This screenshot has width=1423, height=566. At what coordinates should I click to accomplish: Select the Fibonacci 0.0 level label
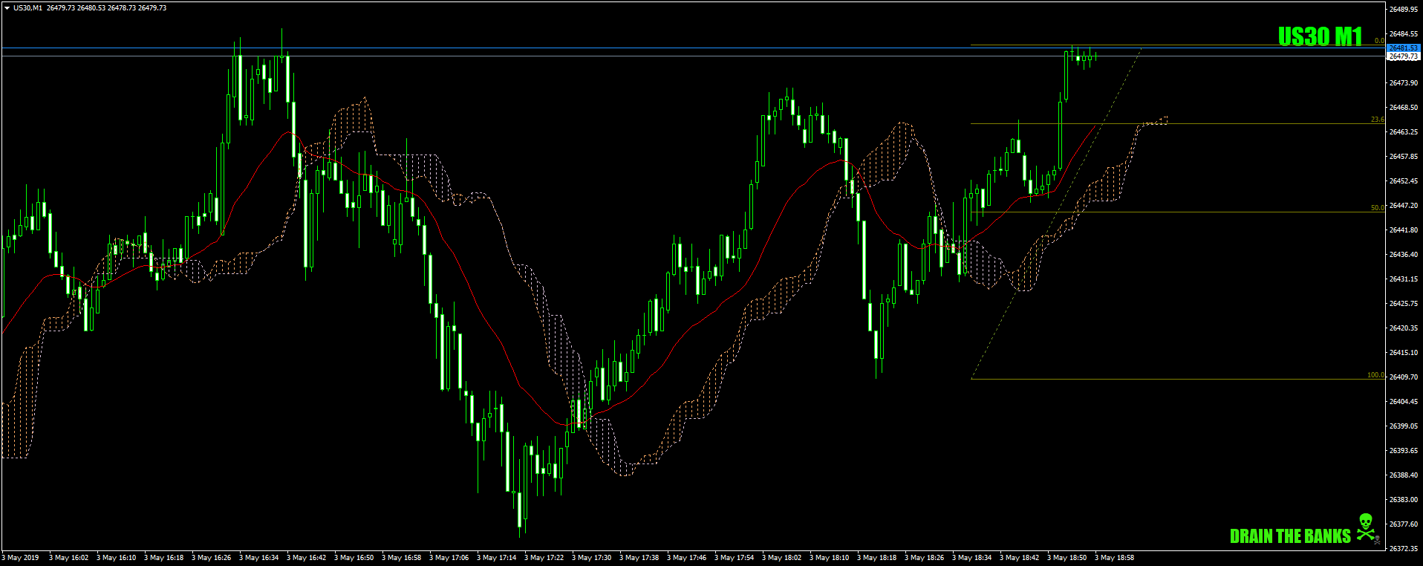pos(1379,41)
